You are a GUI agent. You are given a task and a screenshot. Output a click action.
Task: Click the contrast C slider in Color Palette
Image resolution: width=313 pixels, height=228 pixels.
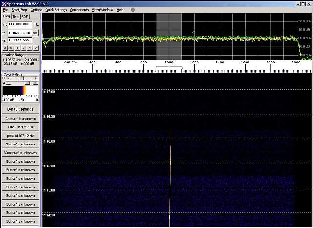(21, 83)
